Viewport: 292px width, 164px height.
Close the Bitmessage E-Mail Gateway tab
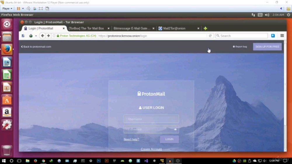click(154, 28)
